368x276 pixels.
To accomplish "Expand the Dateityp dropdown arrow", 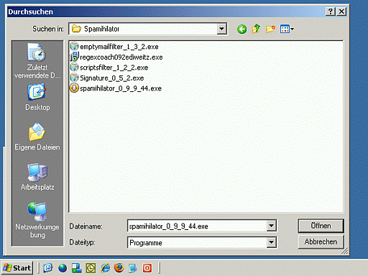I will (x=272, y=242).
